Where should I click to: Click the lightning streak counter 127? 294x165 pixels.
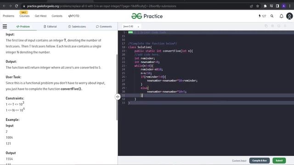tap(262, 16)
